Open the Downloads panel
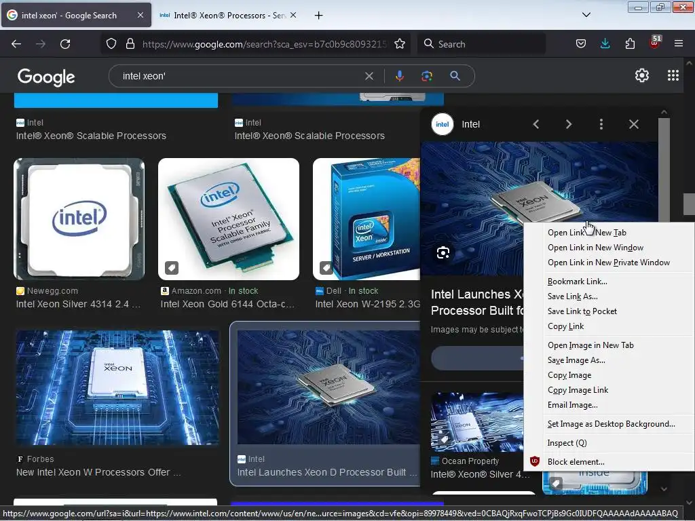This screenshot has width=695, height=521. point(605,44)
